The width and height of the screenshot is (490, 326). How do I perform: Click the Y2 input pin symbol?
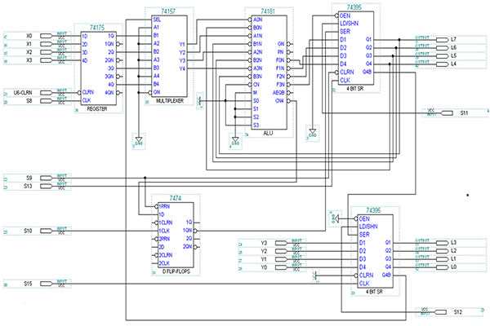[281, 251]
